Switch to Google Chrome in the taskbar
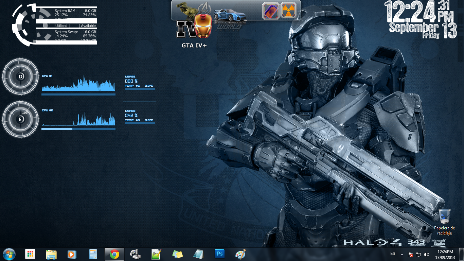This screenshot has height=261, width=464. [x=114, y=254]
